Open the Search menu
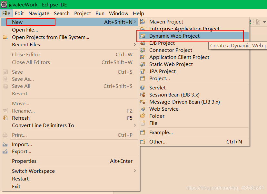Viewport: 267px width, 194px height. [x=62, y=14]
